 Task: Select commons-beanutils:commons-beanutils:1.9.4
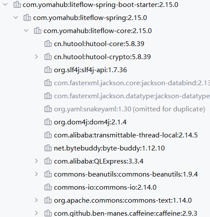126,174
